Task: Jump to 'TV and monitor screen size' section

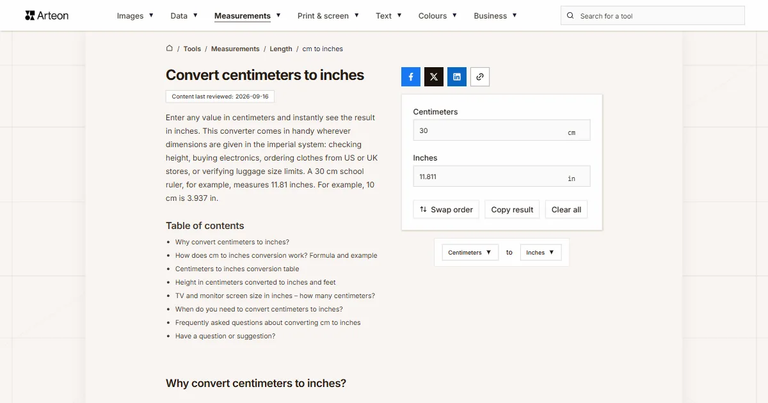Action: (275, 296)
